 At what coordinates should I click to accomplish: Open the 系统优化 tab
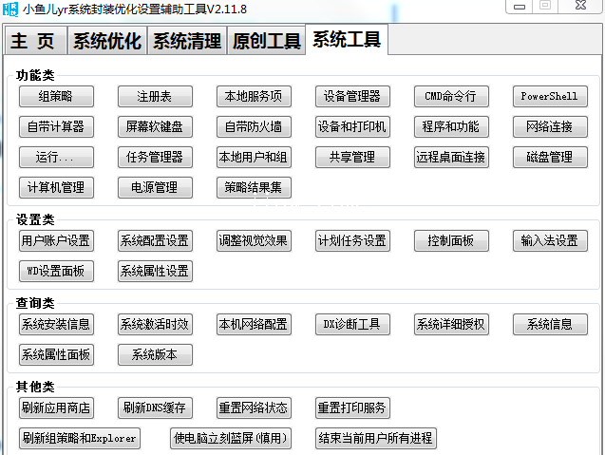pyautogui.click(x=106, y=42)
